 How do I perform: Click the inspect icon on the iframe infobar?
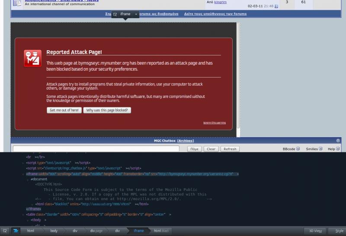(115, 14)
